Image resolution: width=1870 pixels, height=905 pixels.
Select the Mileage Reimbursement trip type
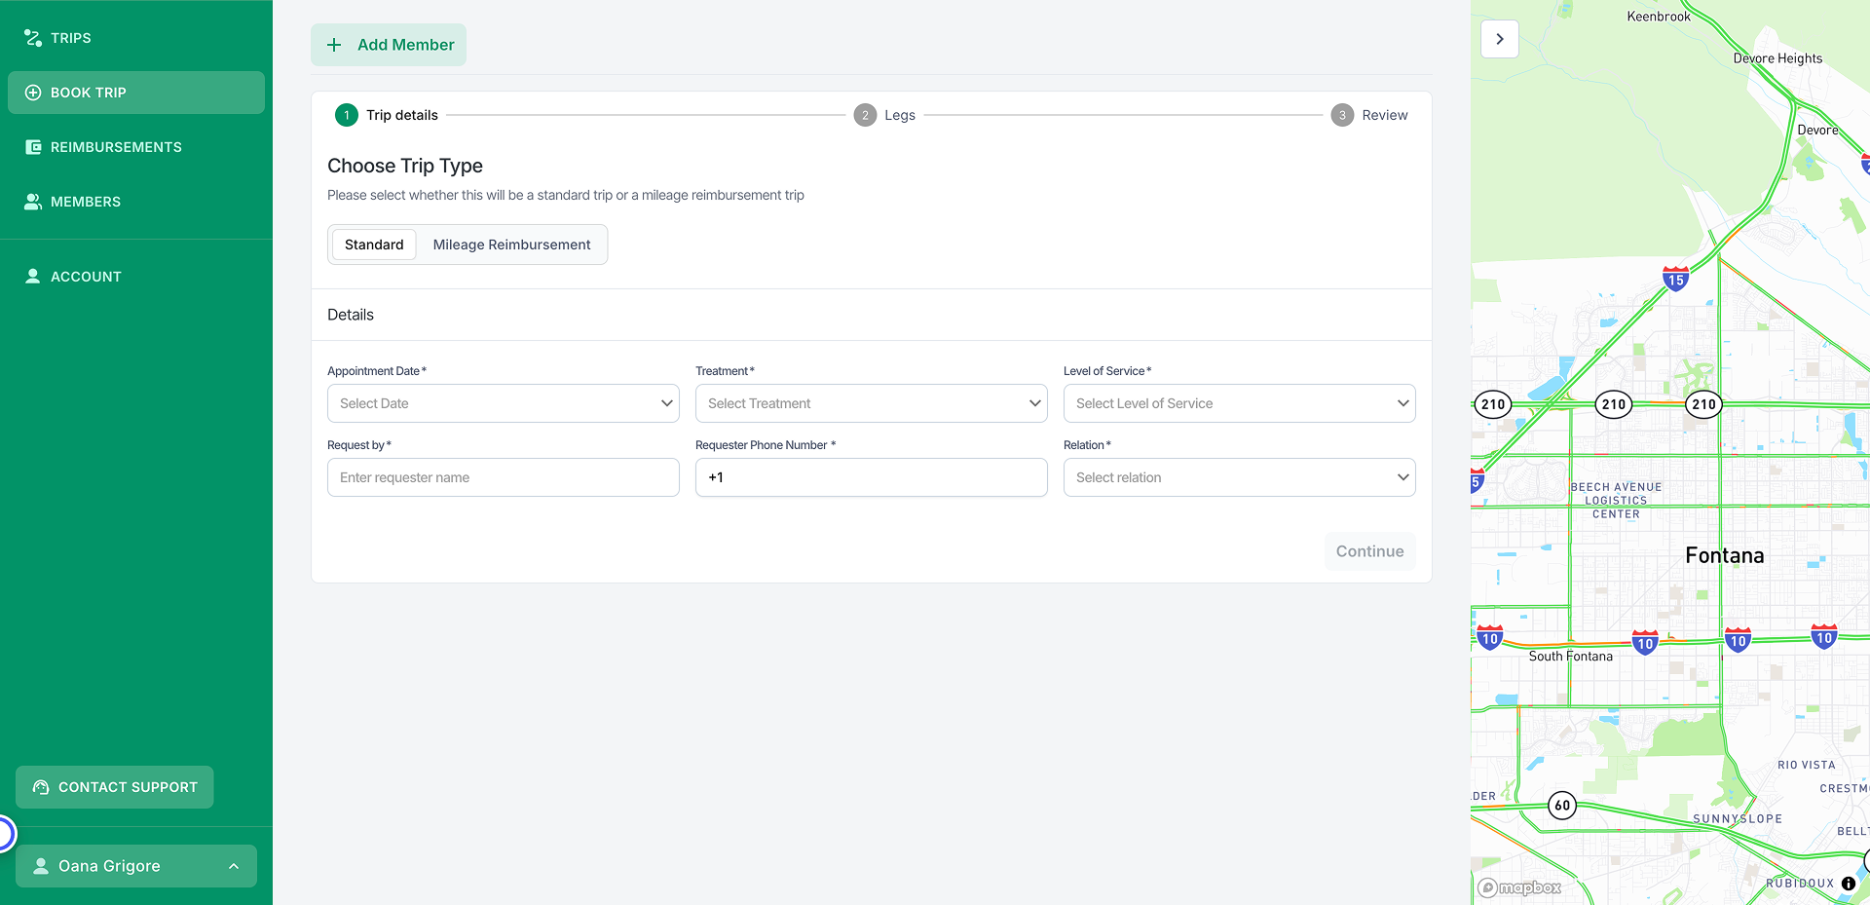[x=511, y=245]
